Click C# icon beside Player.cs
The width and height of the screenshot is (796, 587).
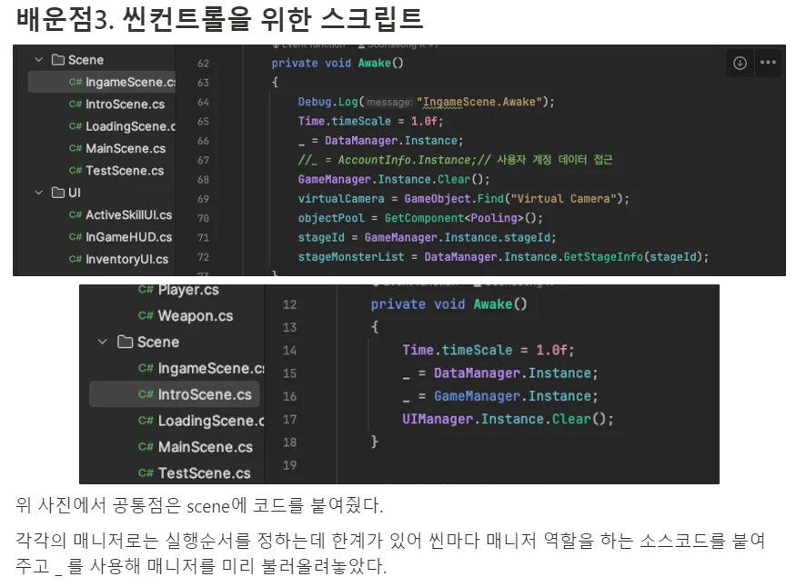[x=146, y=290]
